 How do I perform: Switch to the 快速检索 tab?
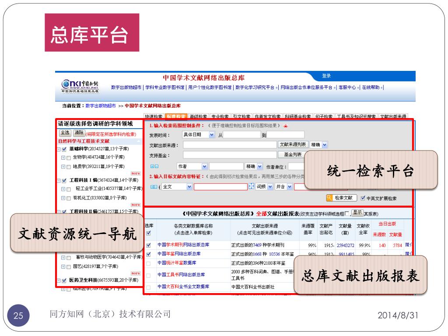[154, 116]
